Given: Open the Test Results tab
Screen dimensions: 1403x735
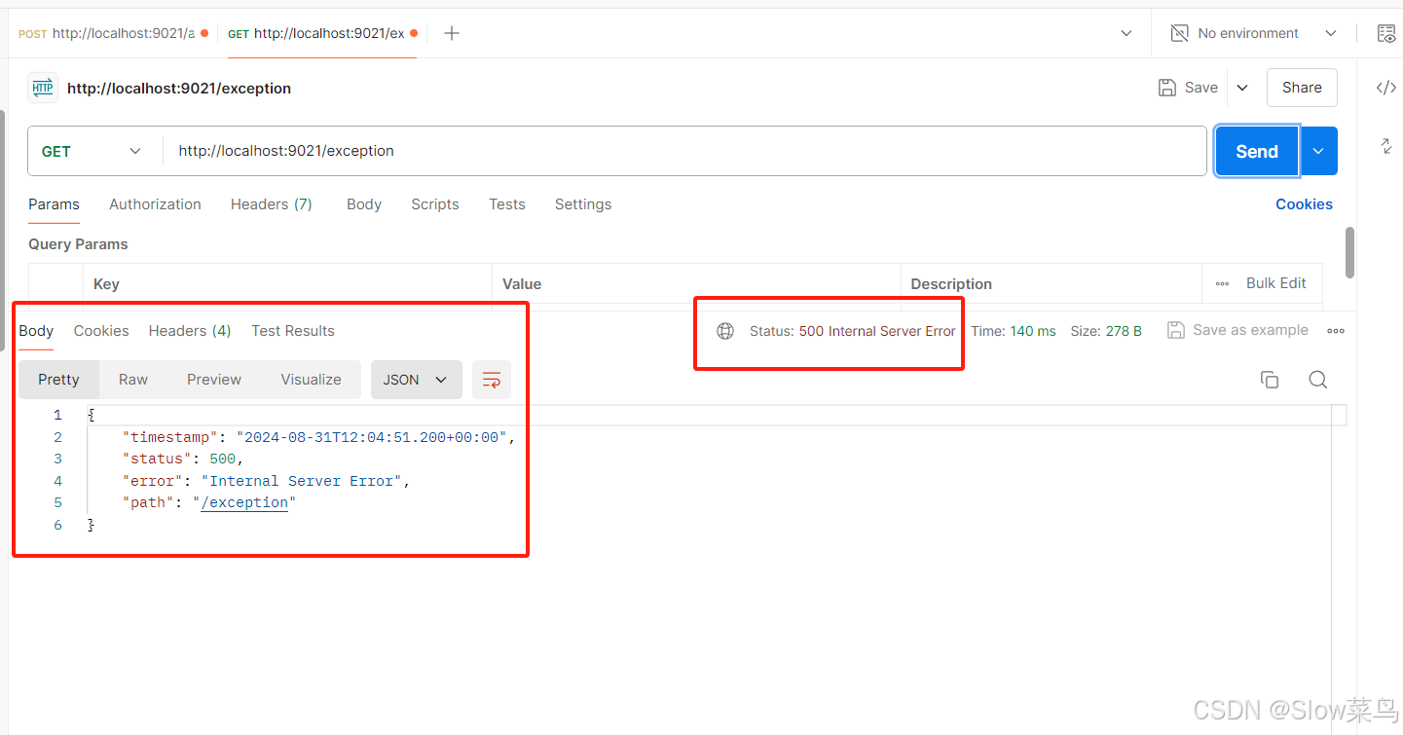Looking at the screenshot, I should pyautogui.click(x=293, y=331).
